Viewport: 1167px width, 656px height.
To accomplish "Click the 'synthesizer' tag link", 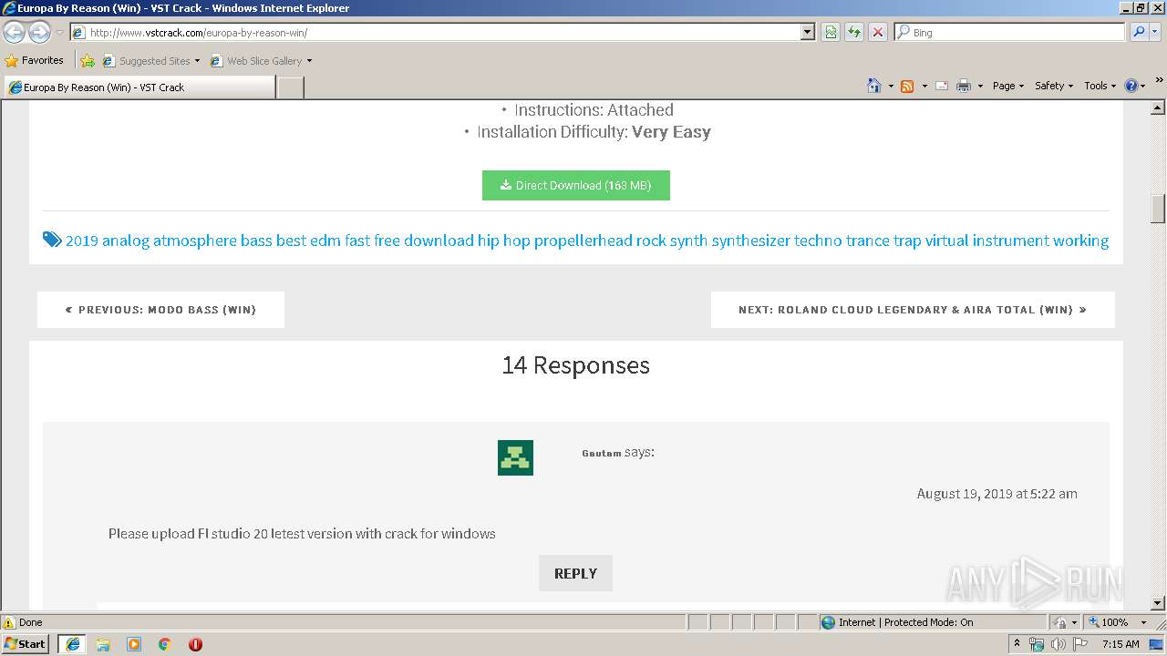I will (750, 241).
